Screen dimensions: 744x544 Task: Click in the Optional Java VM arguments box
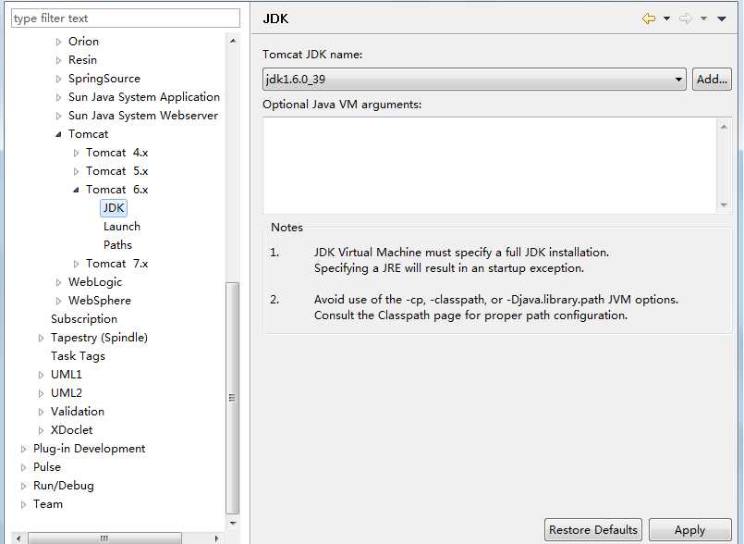(x=490, y=166)
